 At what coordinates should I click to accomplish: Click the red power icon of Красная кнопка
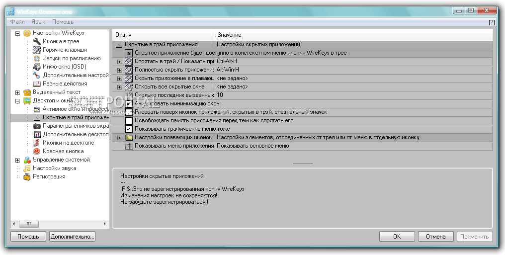pyautogui.click(x=37, y=151)
